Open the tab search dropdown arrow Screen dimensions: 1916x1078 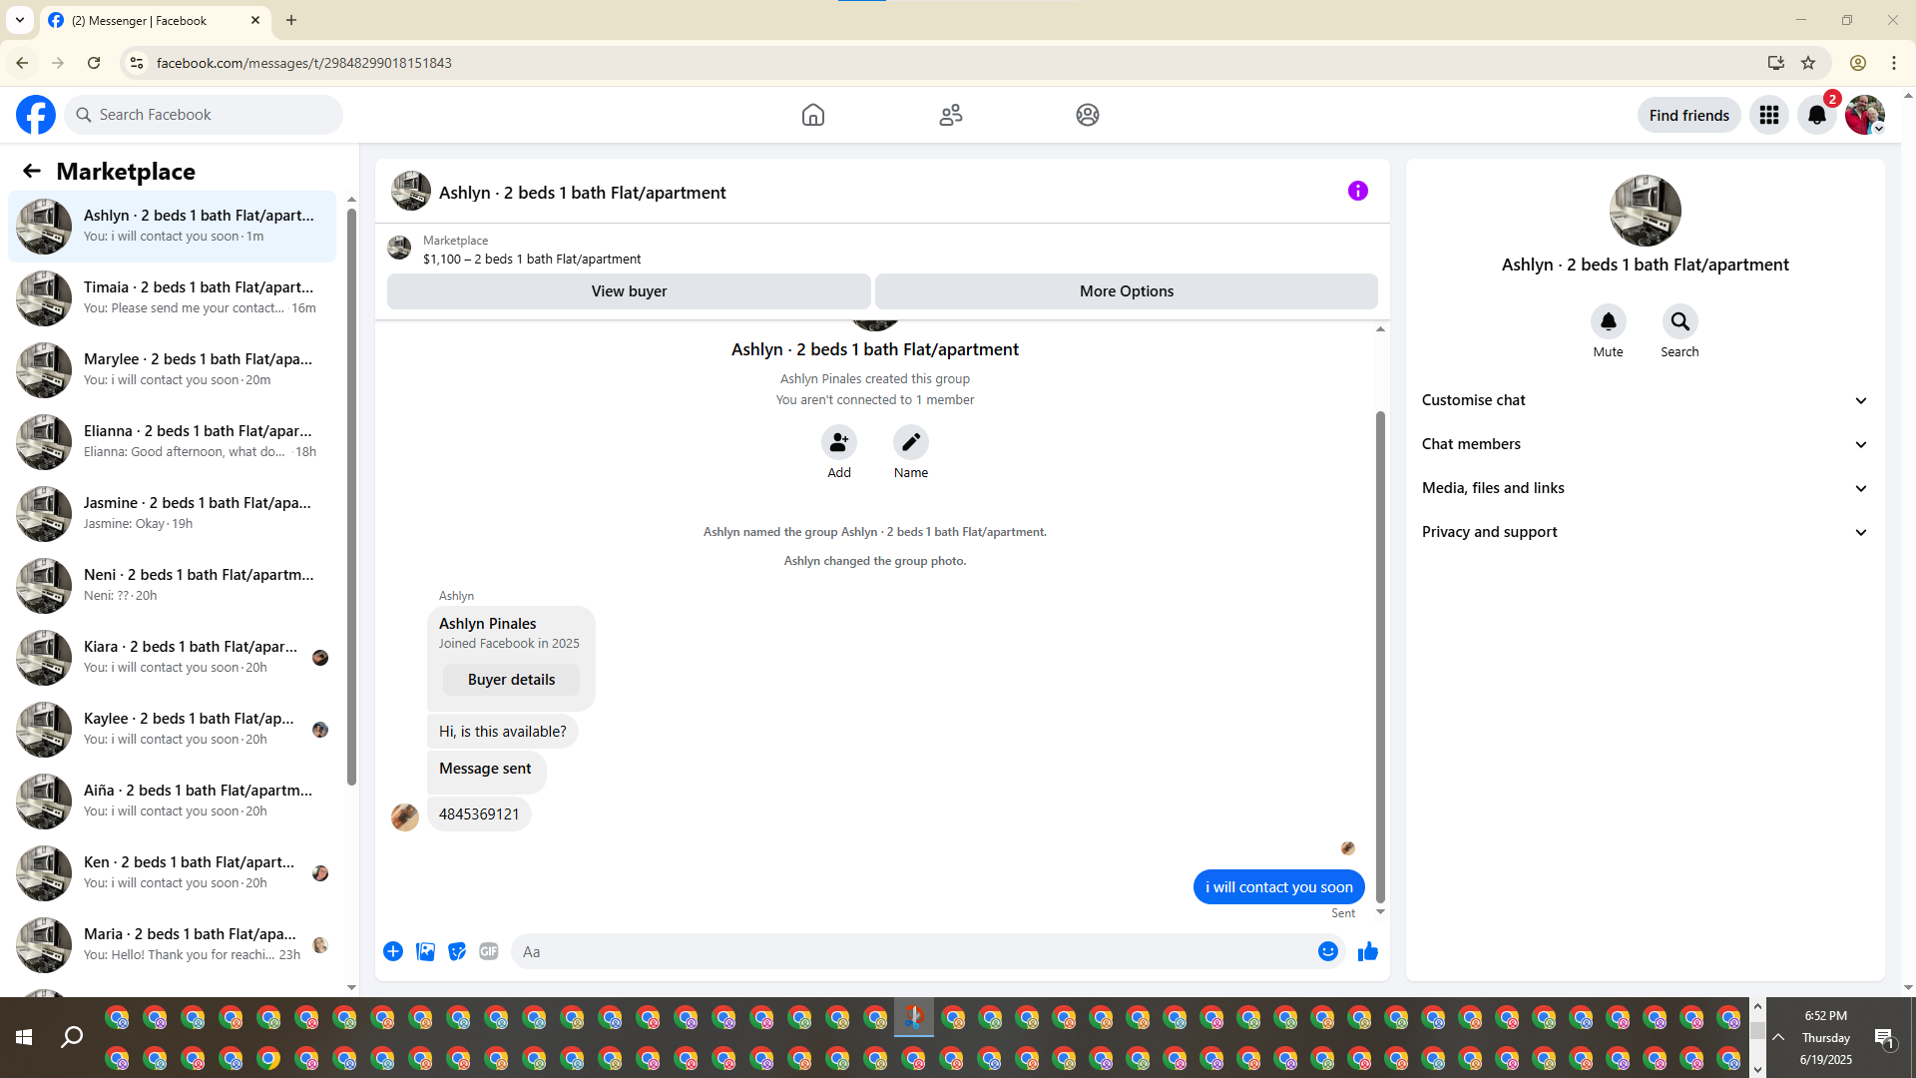(x=20, y=20)
